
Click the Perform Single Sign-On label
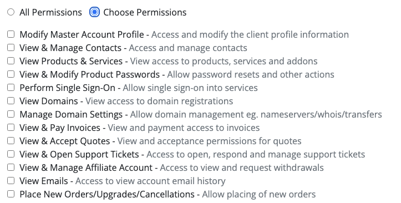point(68,88)
